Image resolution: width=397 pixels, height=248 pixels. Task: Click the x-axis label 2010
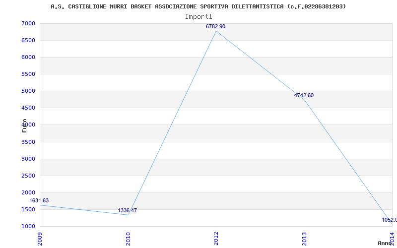tap(128, 239)
